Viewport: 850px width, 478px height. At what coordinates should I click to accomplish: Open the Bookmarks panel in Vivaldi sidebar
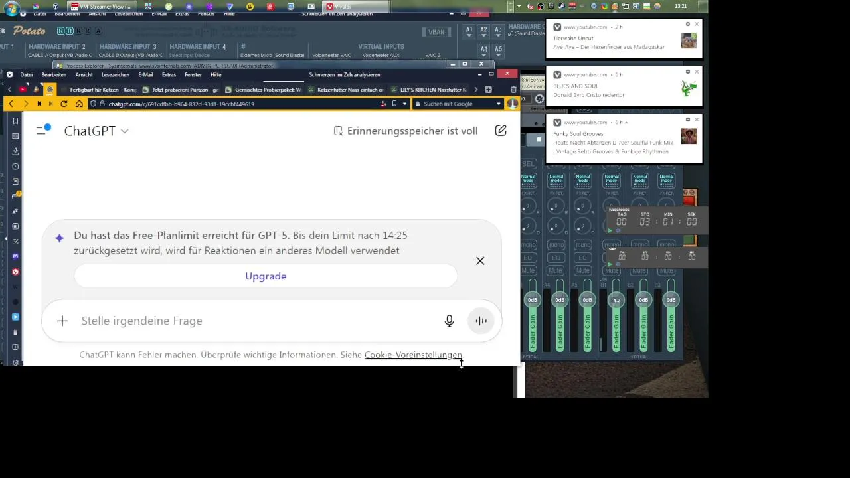pyautogui.click(x=15, y=121)
